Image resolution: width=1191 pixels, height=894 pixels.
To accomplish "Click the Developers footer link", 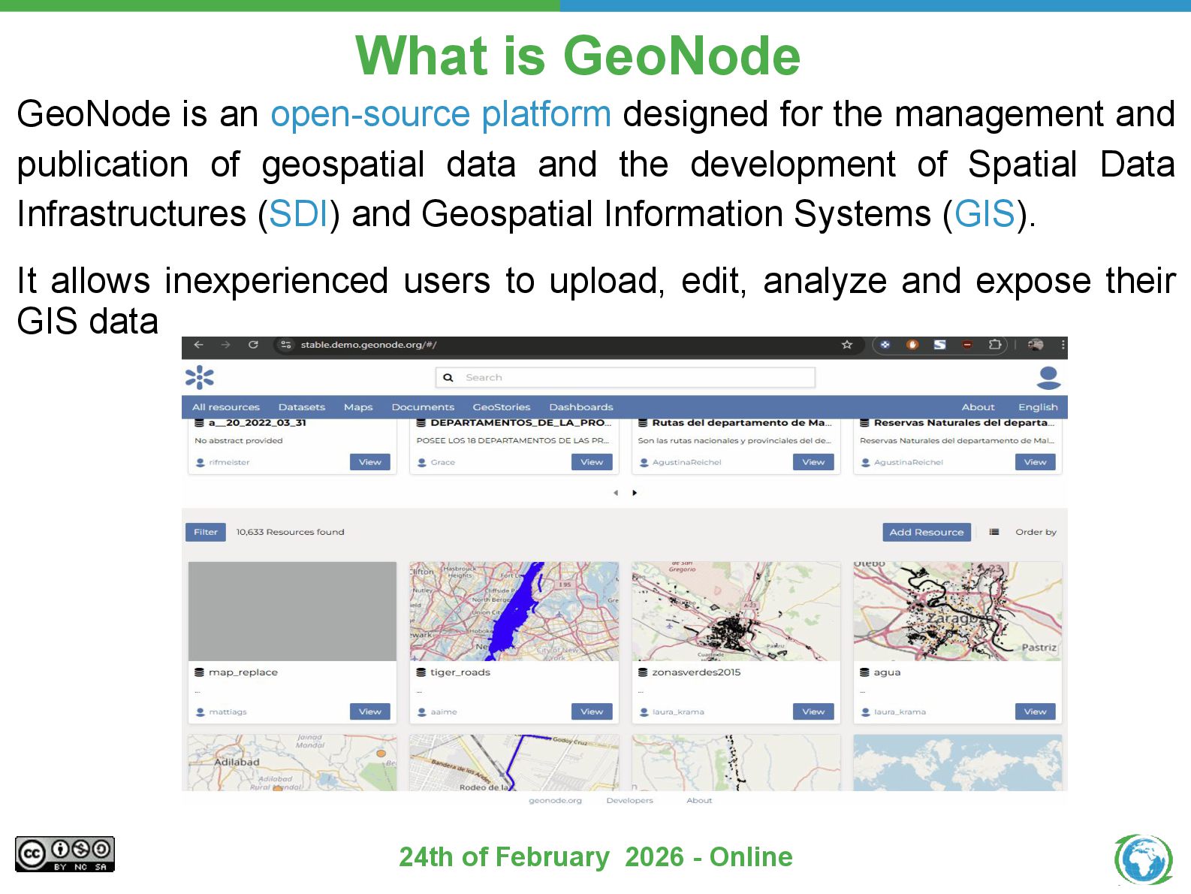I will coord(629,801).
